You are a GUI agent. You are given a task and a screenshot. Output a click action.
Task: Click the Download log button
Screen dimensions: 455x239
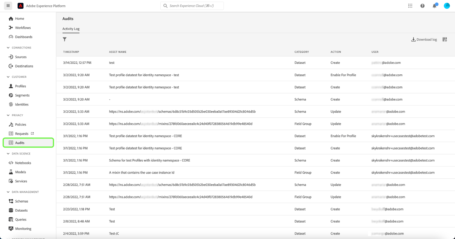[x=424, y=39]
